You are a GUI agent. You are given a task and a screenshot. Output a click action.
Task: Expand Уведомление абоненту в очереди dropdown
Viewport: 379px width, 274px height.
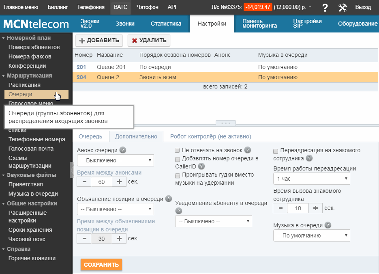(213, 222)
